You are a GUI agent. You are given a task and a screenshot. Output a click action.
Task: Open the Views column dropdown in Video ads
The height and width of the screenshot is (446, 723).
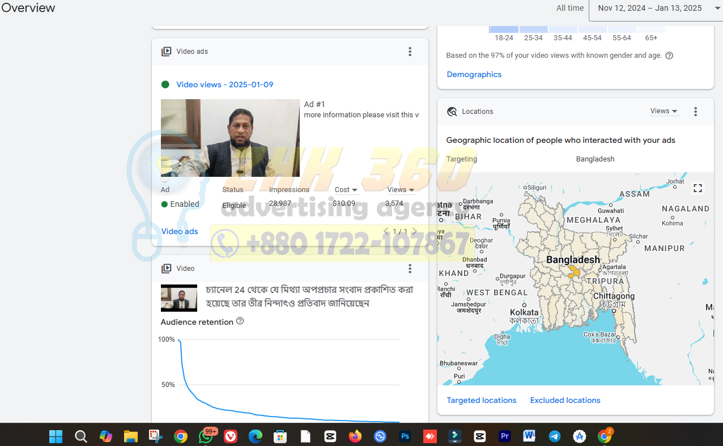(401, 190)
